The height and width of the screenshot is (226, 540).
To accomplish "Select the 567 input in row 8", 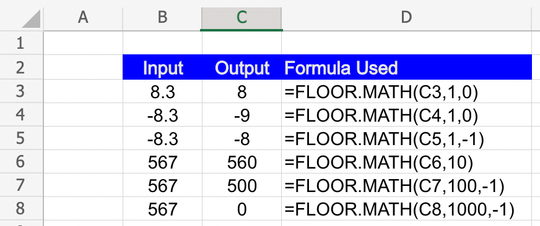I will (x=162, y=209).
